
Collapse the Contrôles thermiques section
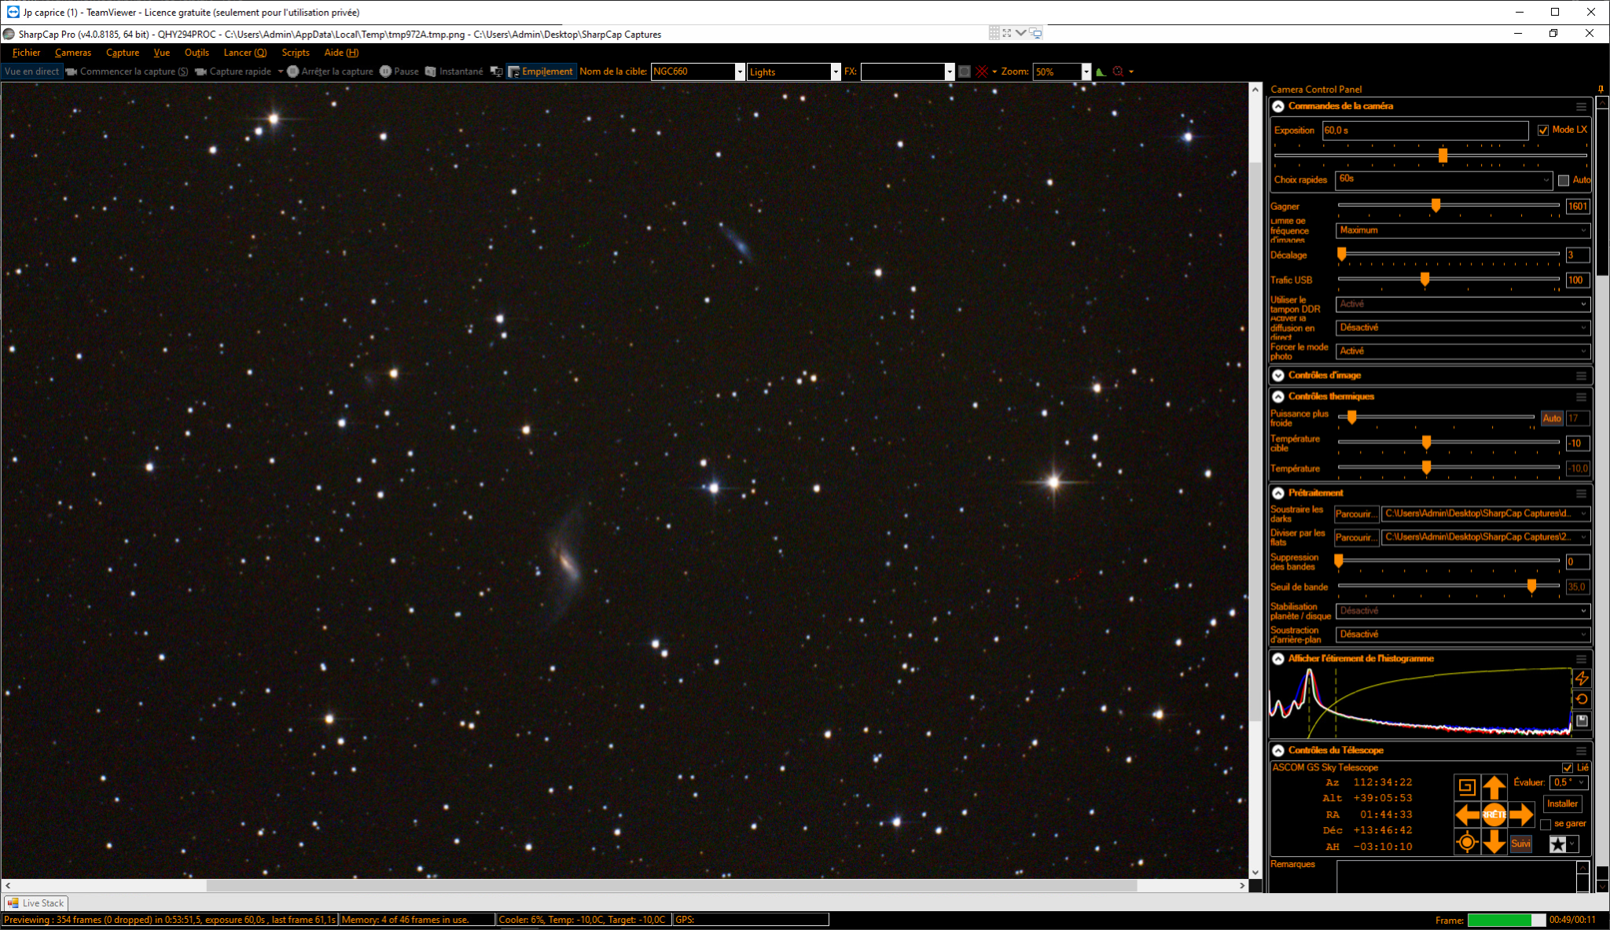[x=1278, y=397]
